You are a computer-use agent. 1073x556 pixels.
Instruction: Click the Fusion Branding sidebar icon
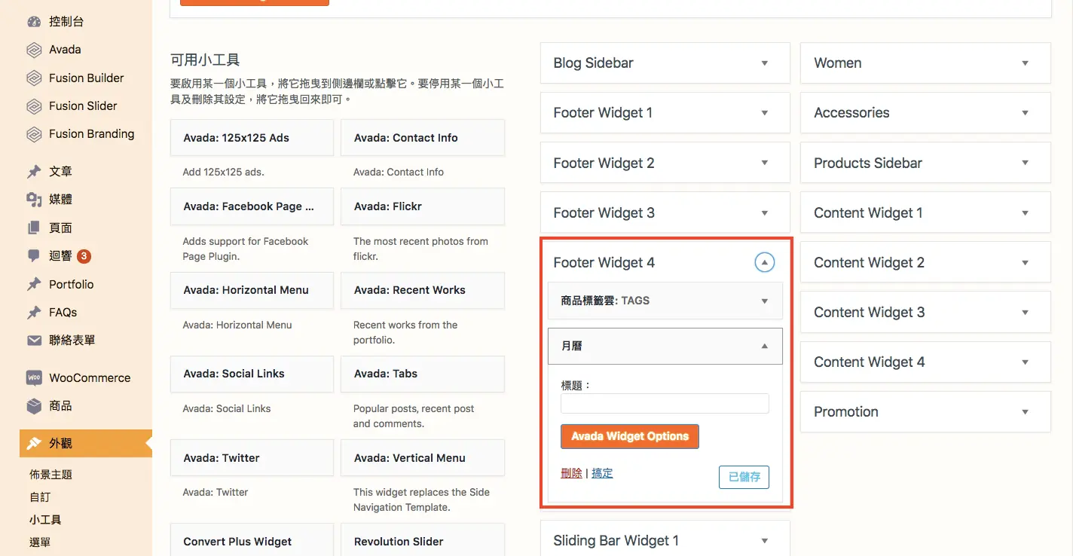34,134
